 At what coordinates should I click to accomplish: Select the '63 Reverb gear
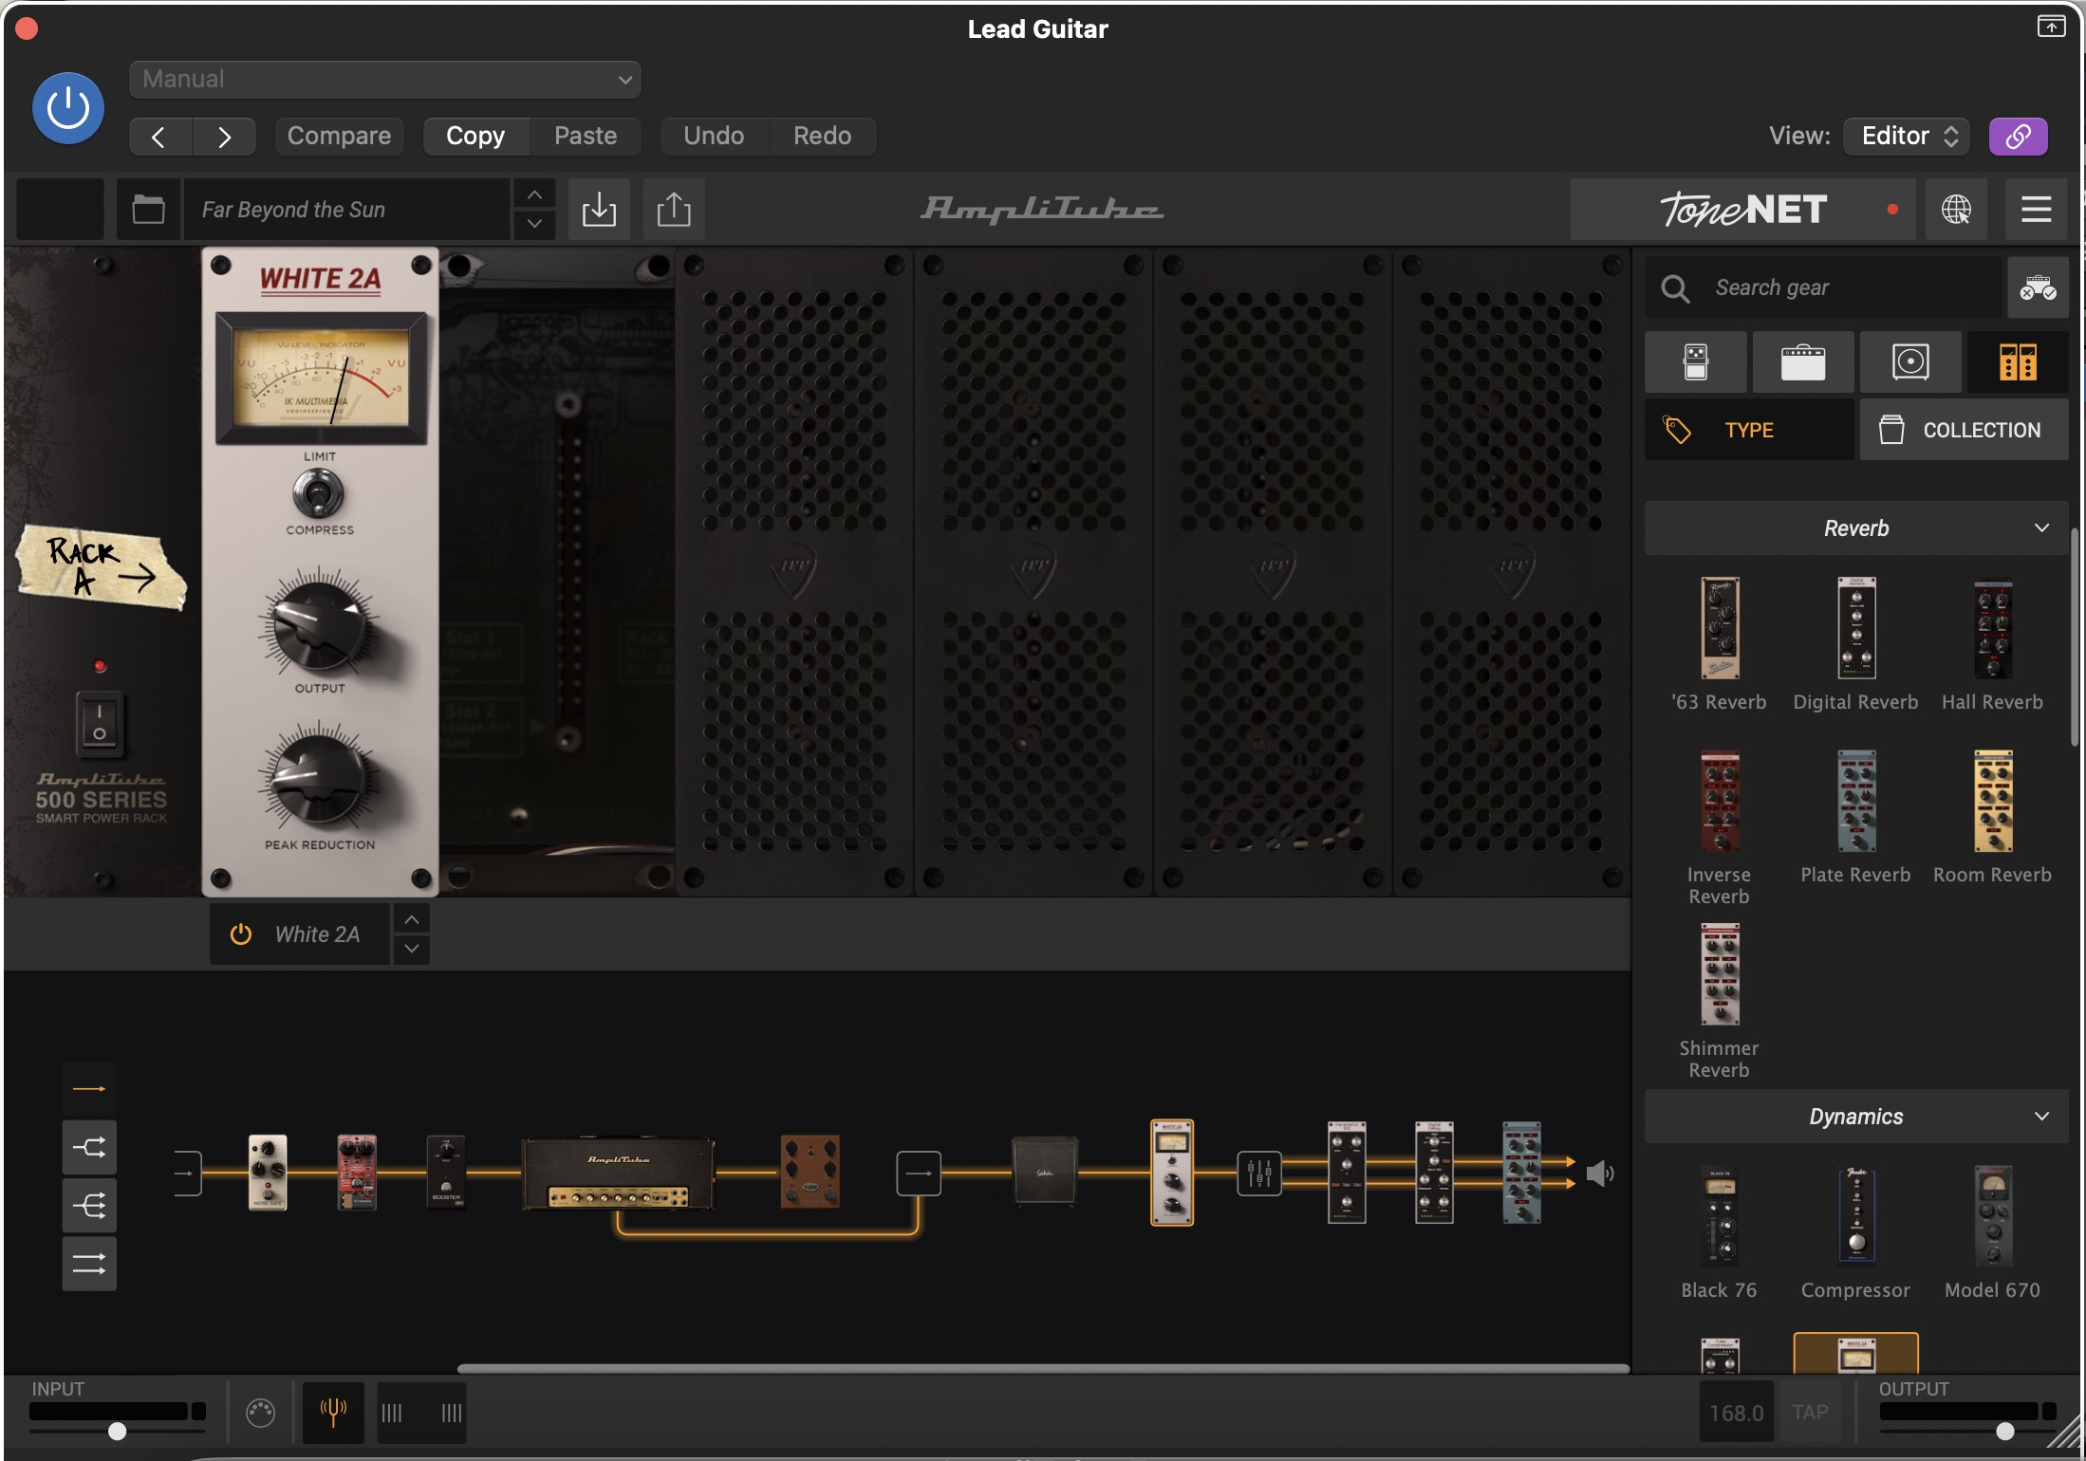(x=1719, y=645)
